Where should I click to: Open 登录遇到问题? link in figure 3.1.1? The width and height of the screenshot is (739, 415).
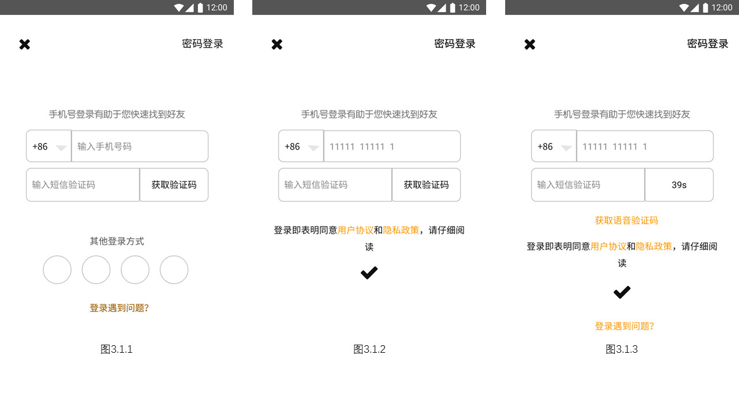click(119, 308)
